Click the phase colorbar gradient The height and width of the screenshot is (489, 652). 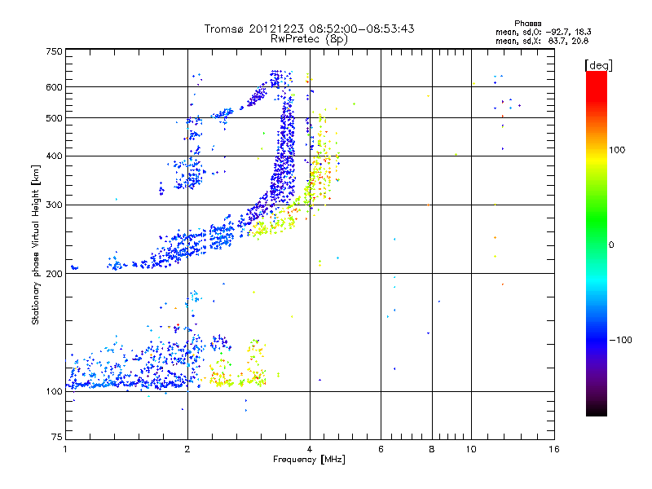click(597, 243)
